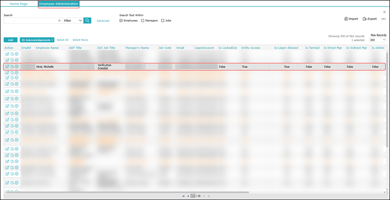Screen dimensions: 390x200
Task: Click the magnifying glass search button
Action: (x=87, y=20)
